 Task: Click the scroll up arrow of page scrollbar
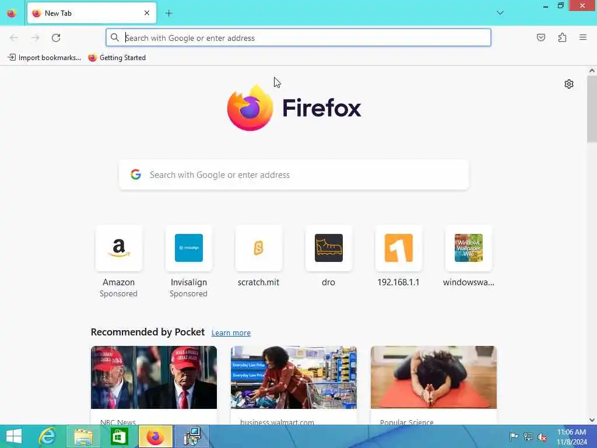pos(592,71)
